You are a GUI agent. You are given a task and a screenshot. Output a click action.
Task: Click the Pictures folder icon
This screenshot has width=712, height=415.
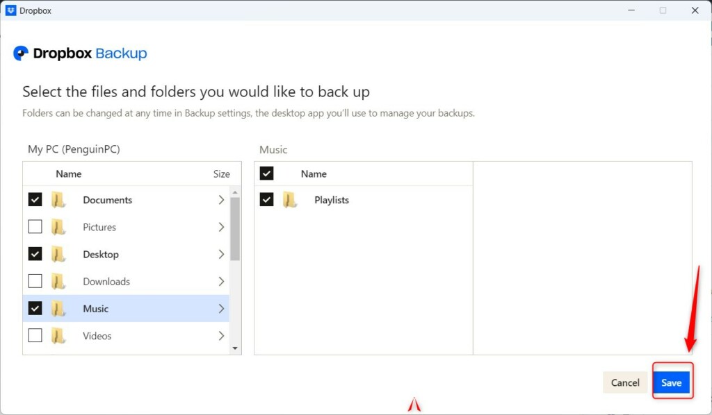coord(58,227)
